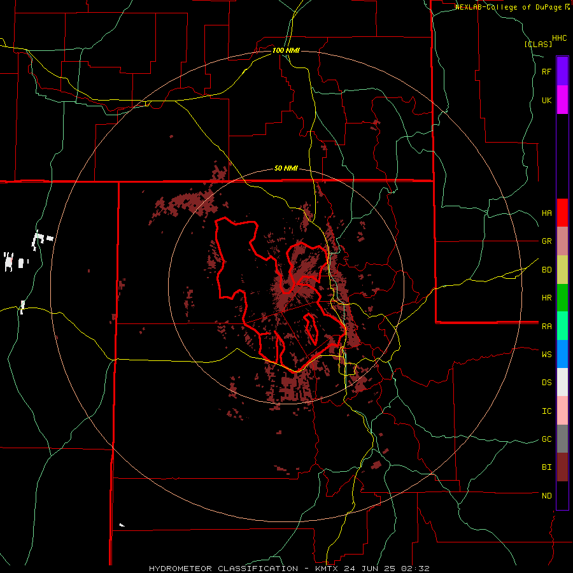
Task: Click the [CLAS] units label
Action: click(x=538, y=44)
